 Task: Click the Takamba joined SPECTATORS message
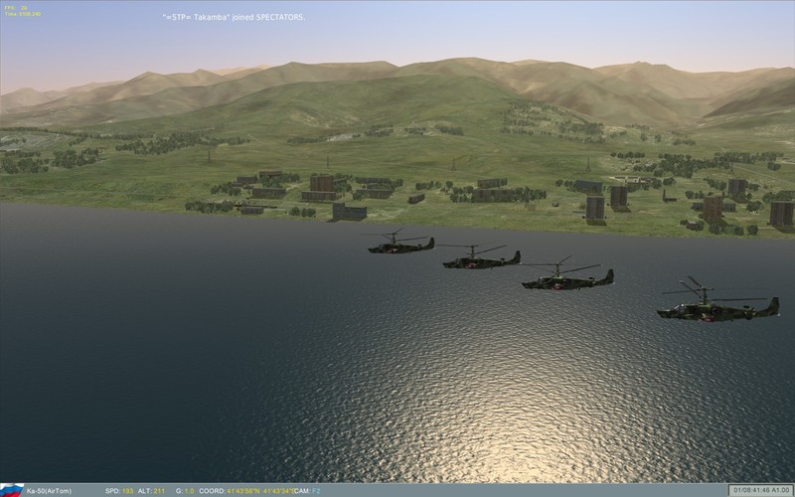[234, 17]
